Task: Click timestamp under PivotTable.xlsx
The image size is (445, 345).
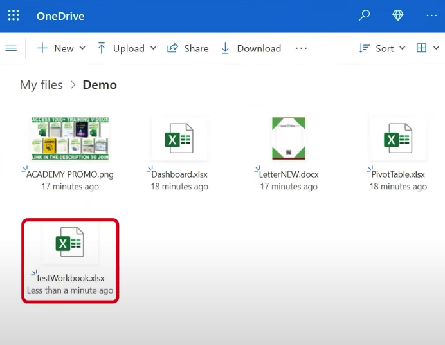Action: pos(398,187)
